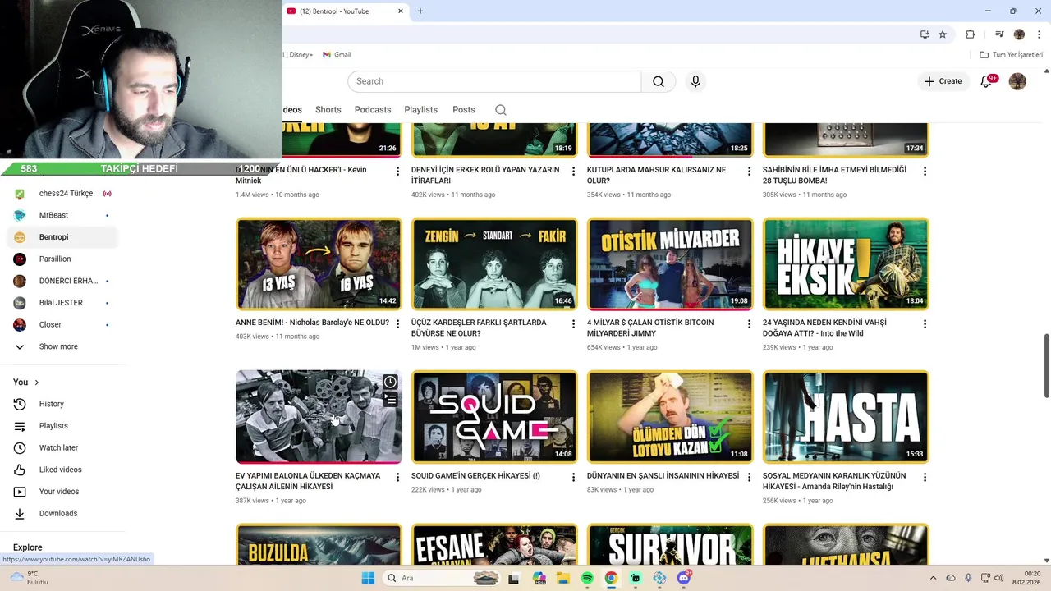The width and height of the screenshot is (1051, 591).
Task: Expand Show more subscriptions
Action: point(62,346)
